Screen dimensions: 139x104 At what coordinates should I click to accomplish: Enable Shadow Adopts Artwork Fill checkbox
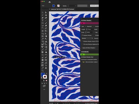82,41
